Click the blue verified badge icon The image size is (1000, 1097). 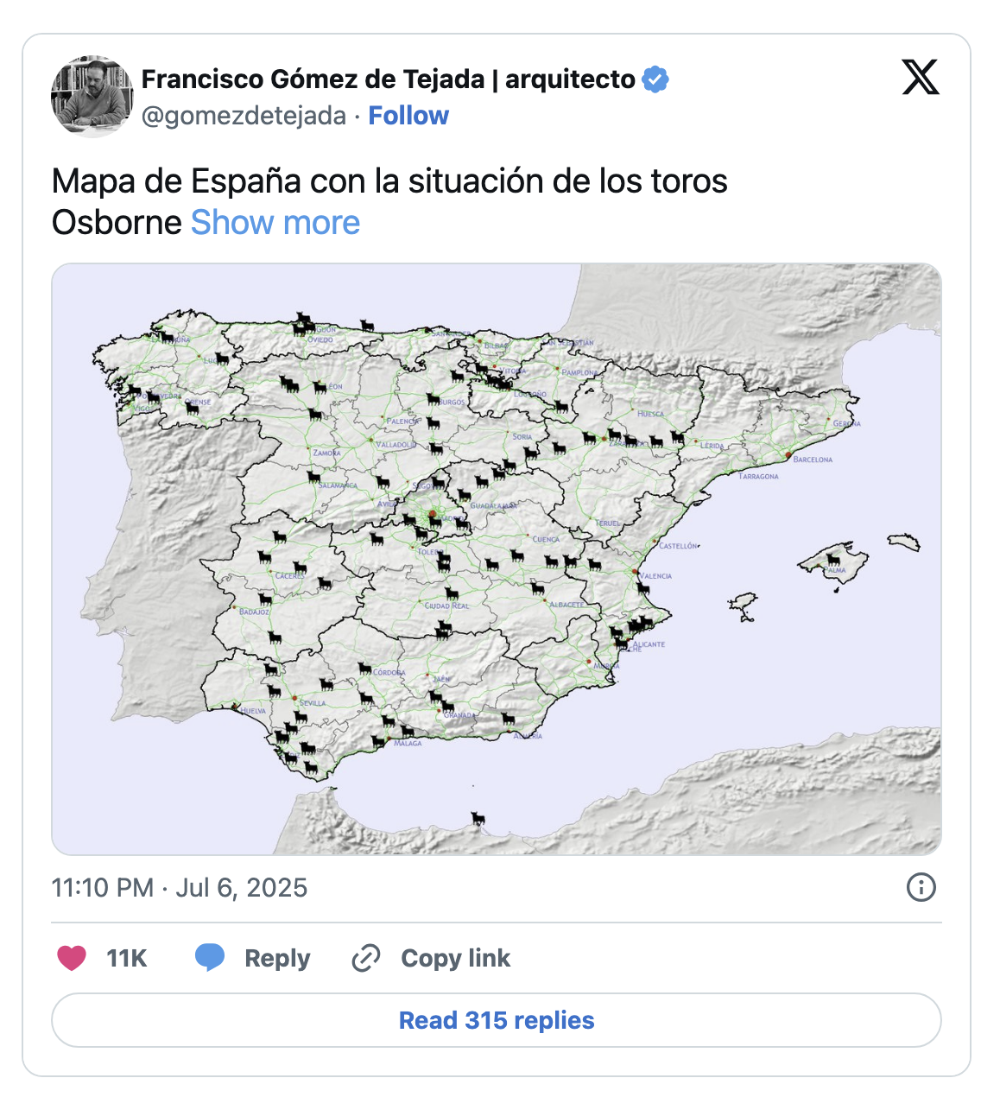[x=656, y=79]
